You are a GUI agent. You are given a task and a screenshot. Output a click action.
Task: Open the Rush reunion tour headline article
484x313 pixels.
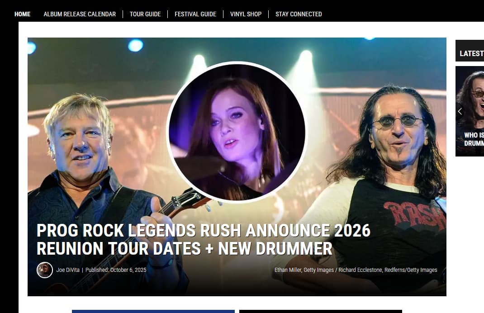(x=204, y=240)
